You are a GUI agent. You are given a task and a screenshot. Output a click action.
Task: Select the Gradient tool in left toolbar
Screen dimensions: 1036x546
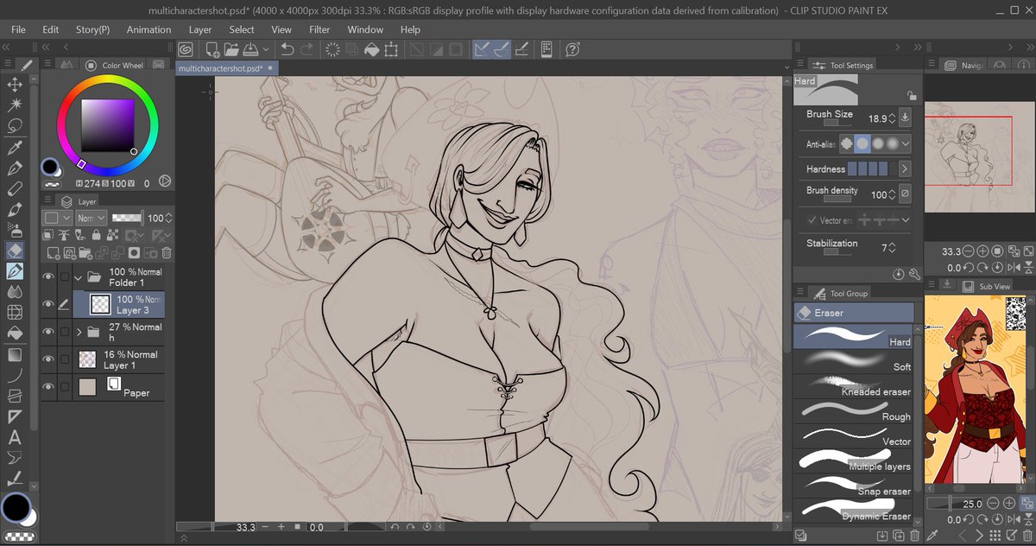(x=15, y=355)
